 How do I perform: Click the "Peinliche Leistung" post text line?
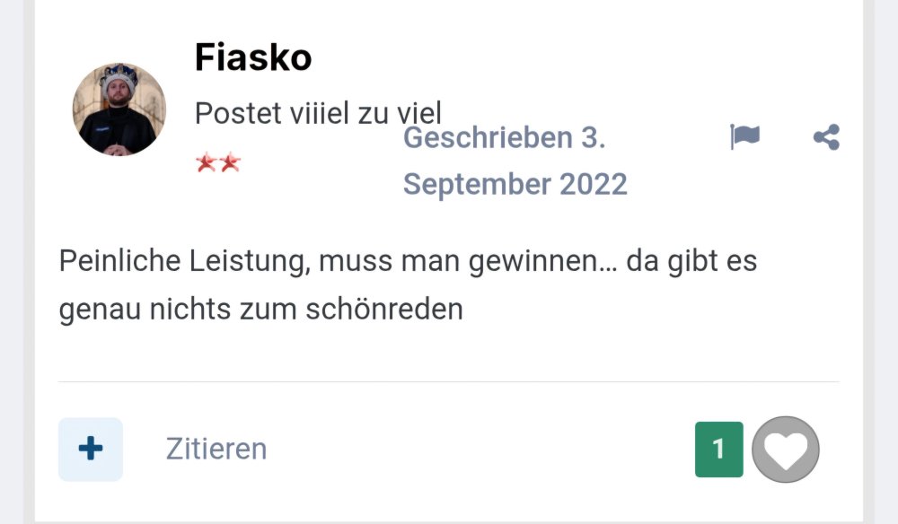408,262
